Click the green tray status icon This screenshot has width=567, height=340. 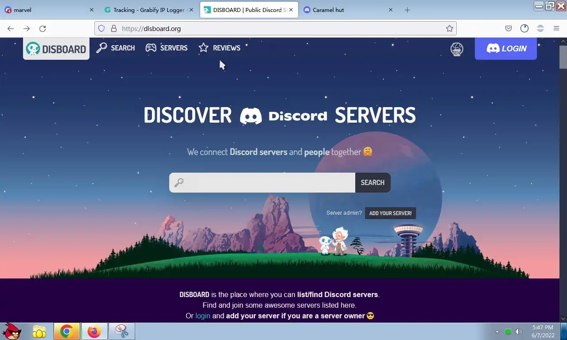[508, 332]
